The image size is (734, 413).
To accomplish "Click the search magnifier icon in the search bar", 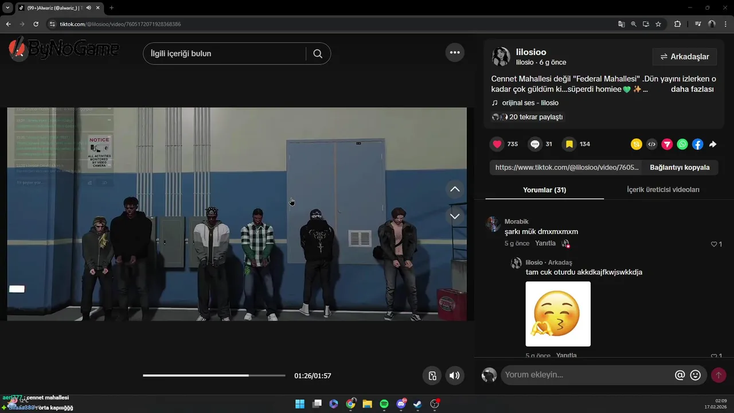I will coord(318,53).
